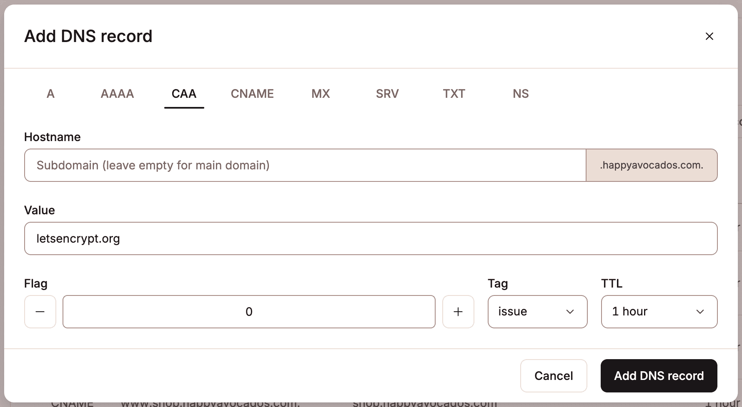
Task: Click the chevron on the Tag dropdown
Action: (x=570, y=312)
